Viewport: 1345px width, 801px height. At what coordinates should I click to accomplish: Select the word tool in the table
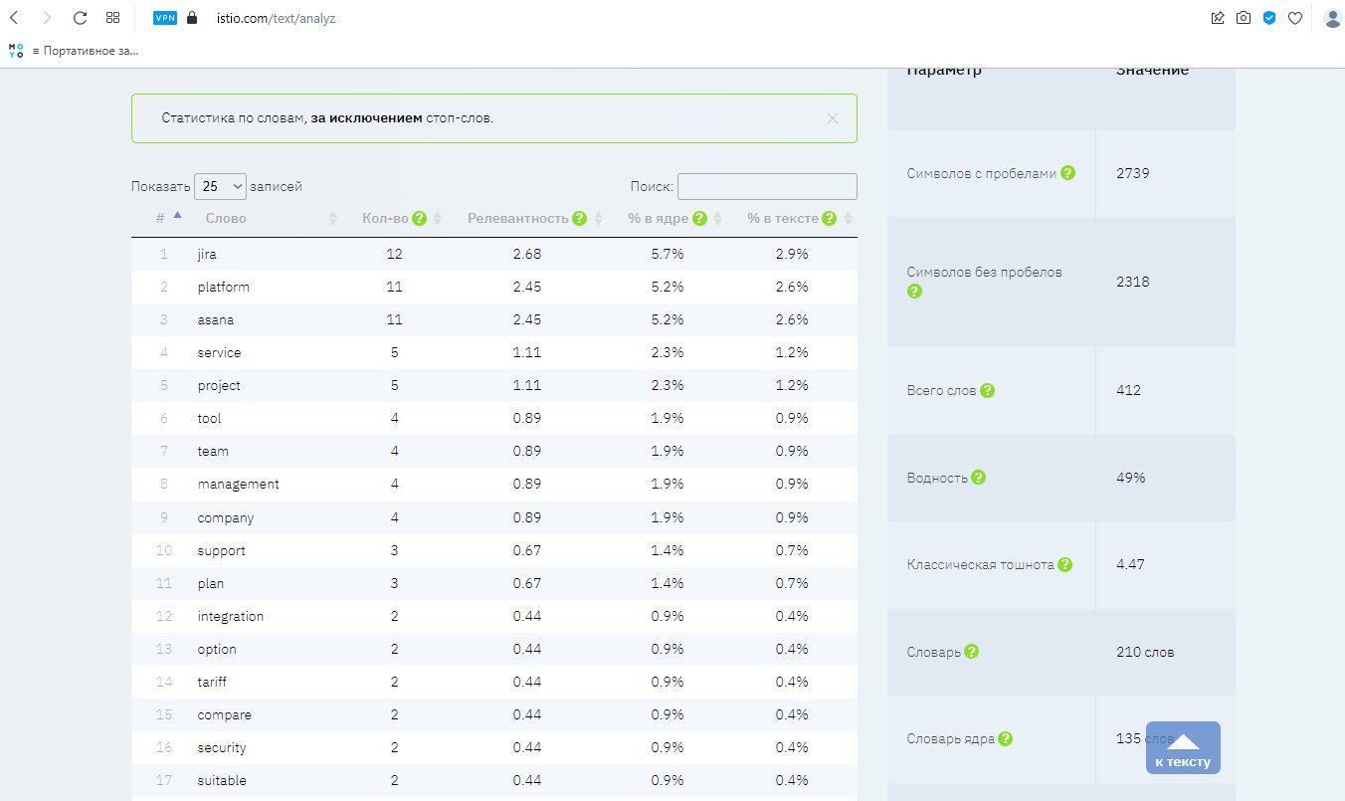coord(209,418)
